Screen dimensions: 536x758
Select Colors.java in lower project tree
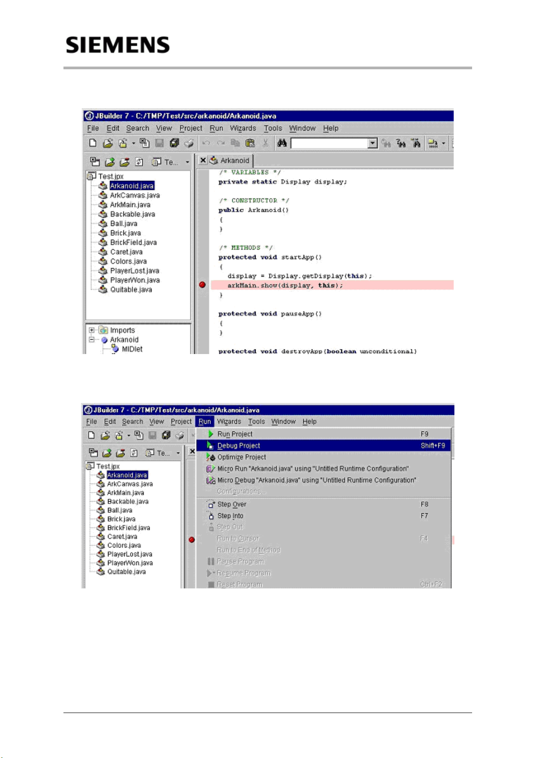(124, 545)
